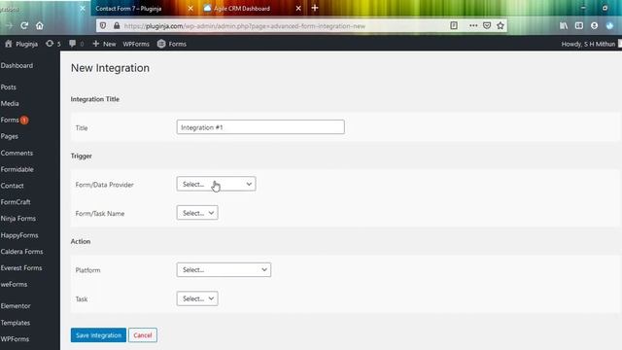This screenshot has height=350, width=622.
Task: Open the New menu in admin bar
Action: 104,44
